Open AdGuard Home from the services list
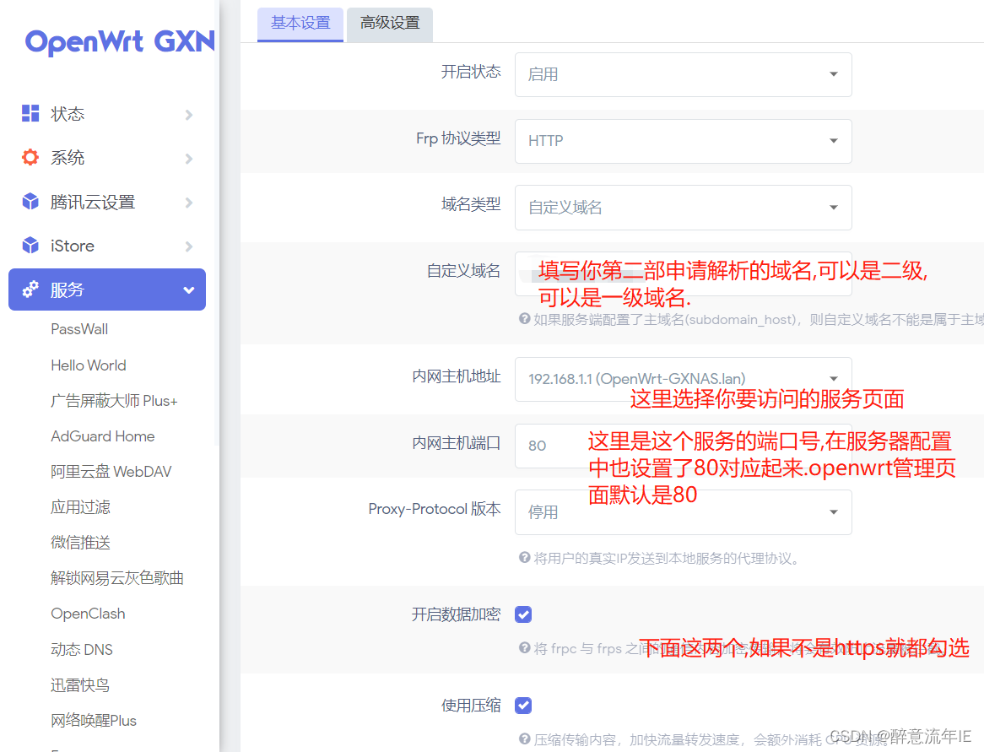984x752 pixels. click(x=103, y=436)
